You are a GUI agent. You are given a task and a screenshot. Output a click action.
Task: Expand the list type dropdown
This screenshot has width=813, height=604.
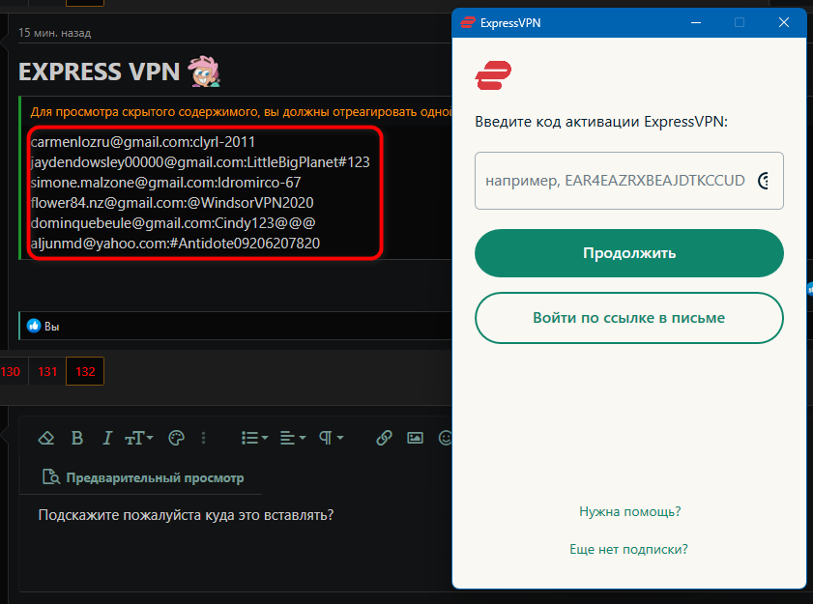[254, 438]
